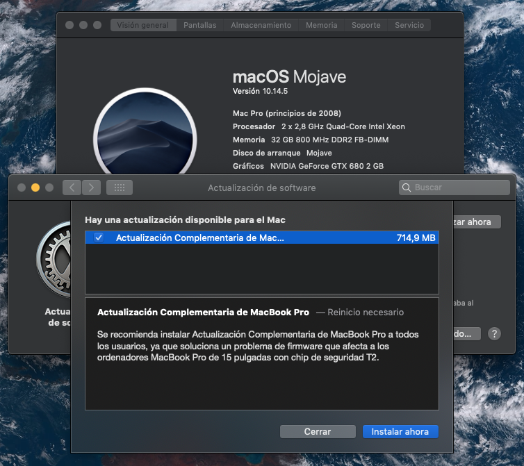Image resolution: width=524 pixels, height=466 pixels.
Task: Click Reinicio necesario label
Action: click(x=366, y=313)
